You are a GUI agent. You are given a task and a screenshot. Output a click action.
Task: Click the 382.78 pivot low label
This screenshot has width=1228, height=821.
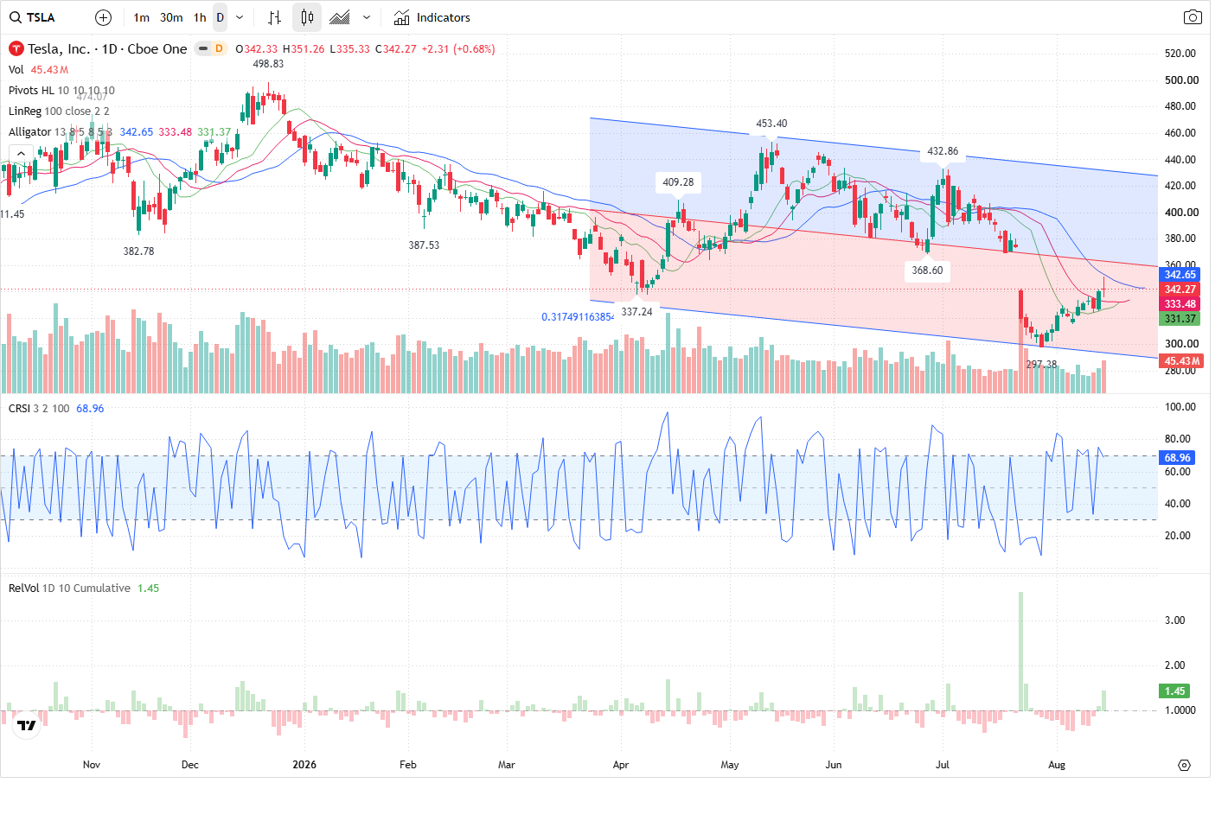pyautogui.click(x=138, y=251)
